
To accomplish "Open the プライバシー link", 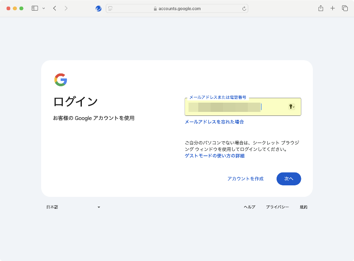I will click(x=277, y=207).
